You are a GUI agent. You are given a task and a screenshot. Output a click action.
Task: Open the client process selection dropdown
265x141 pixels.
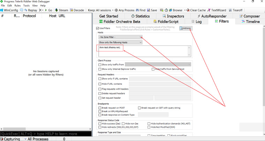click(158, 65)
